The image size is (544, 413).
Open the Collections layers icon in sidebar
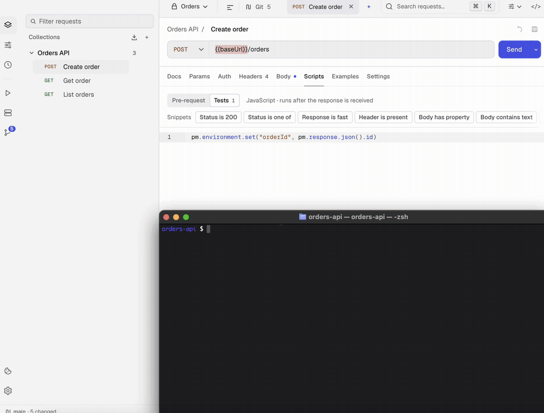8,24
